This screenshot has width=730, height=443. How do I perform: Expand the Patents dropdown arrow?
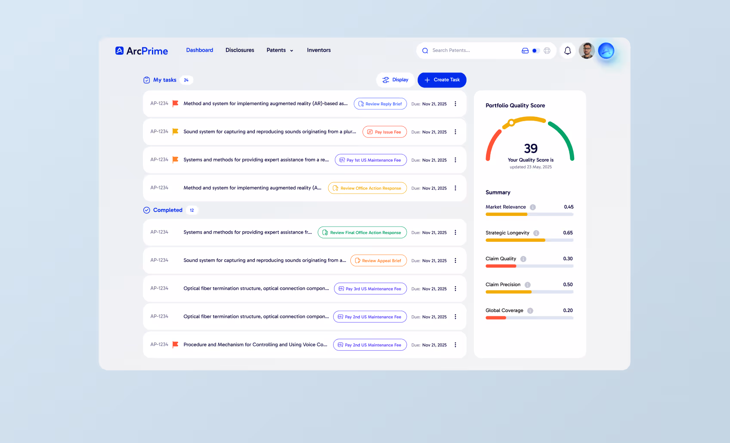[x=291, y=51]
